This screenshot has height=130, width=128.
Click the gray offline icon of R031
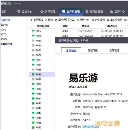coord(33,50)
